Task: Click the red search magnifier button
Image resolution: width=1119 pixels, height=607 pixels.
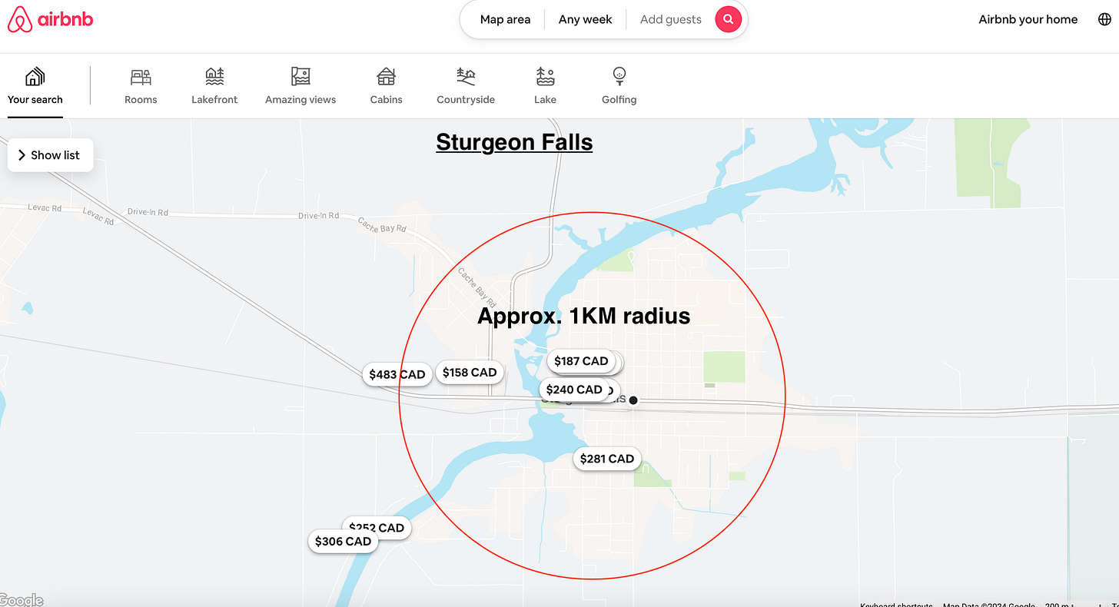Action: tap(728, 19)
